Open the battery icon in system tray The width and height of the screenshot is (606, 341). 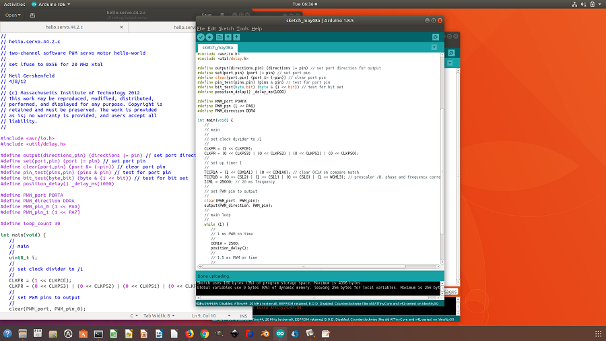(593, 4)
